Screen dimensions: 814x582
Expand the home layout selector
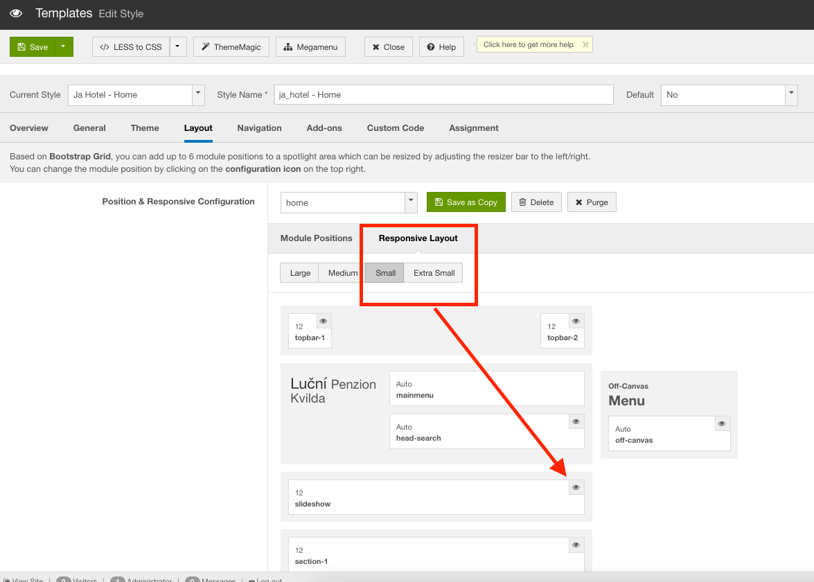(x=411, y=202)
